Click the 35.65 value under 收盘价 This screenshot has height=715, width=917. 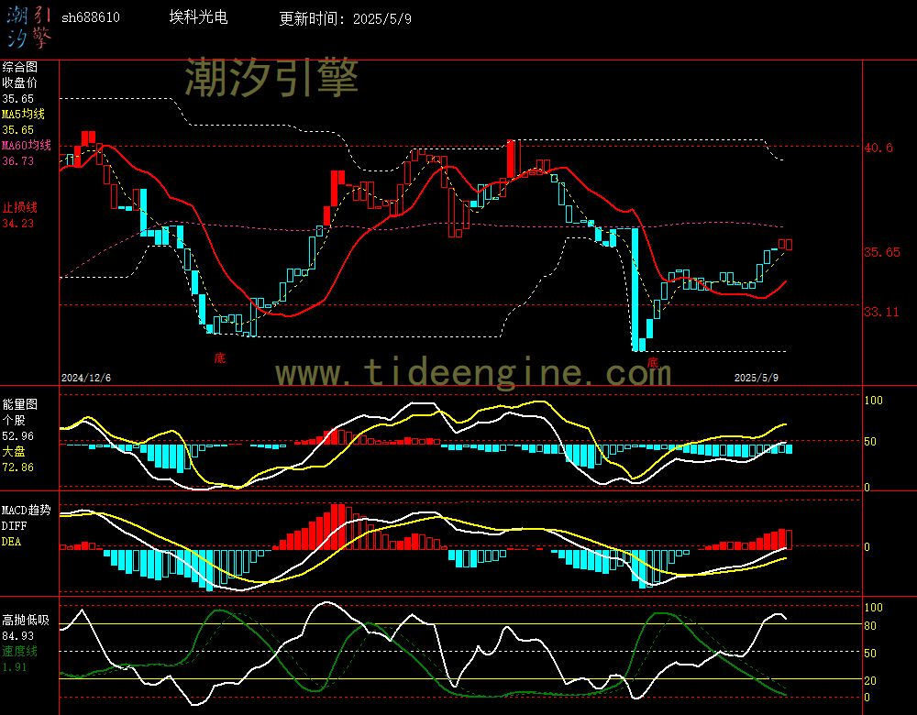pyautogui.click(x=18, y=99)
